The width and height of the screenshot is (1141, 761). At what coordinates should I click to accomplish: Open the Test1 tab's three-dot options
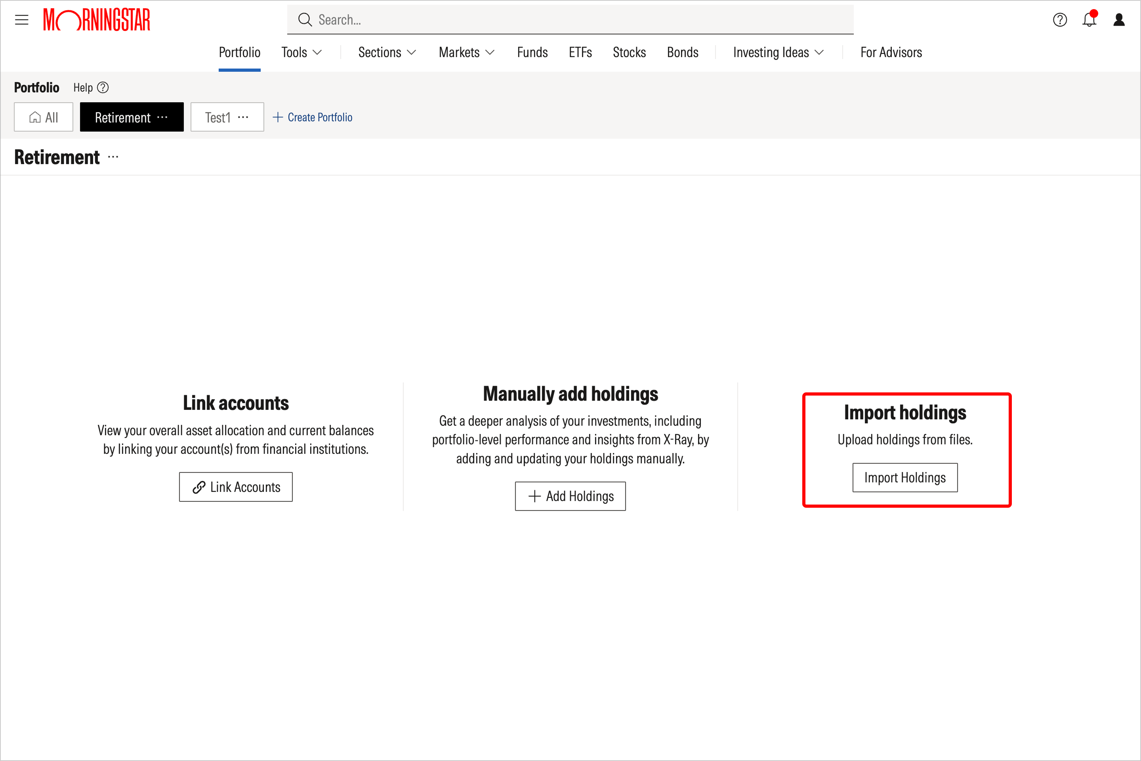pos(243,117)
